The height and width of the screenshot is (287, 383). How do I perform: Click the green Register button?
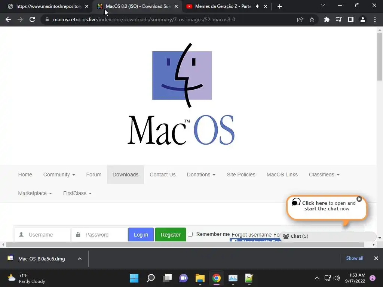171,235
